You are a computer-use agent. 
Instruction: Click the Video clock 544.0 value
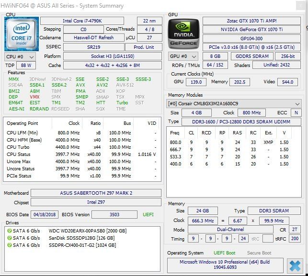click(287, 82)
